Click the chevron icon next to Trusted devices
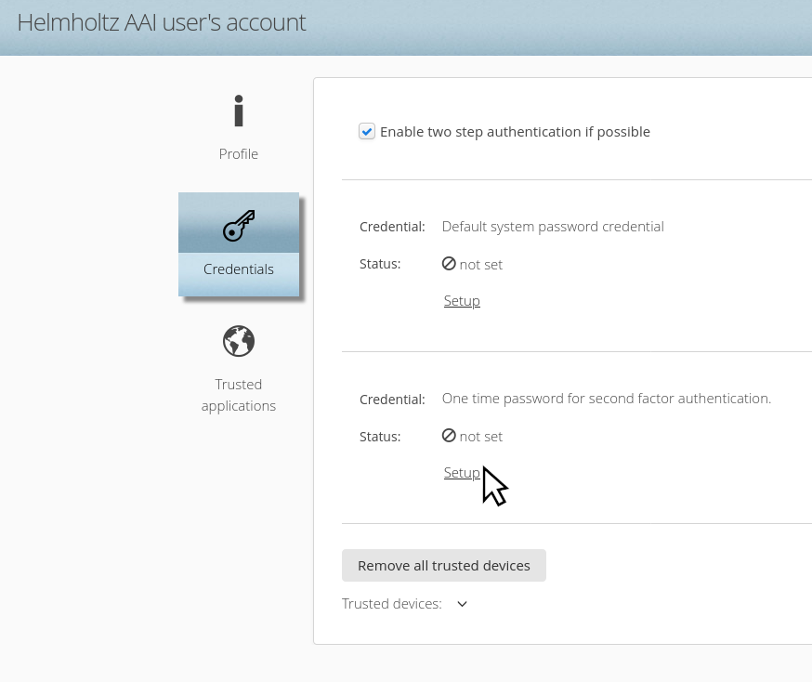Screen dimensions: 812x682 point(462,604)
